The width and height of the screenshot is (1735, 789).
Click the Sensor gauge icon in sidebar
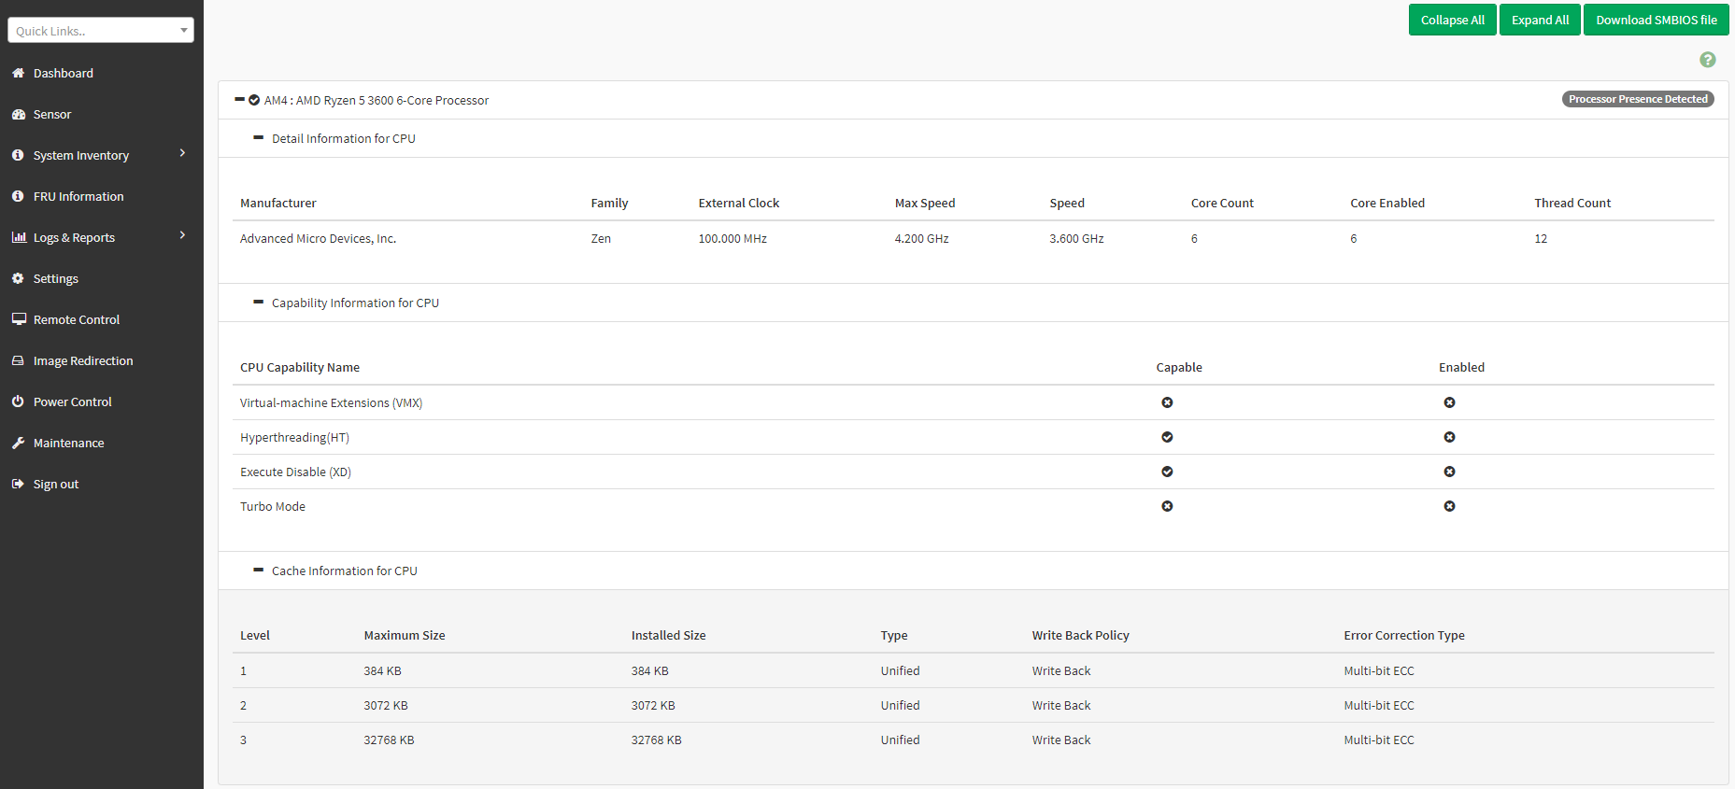point(18,114)
